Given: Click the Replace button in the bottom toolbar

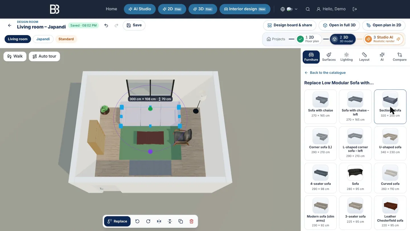Looking at the screenshot, I should point(117,221).
